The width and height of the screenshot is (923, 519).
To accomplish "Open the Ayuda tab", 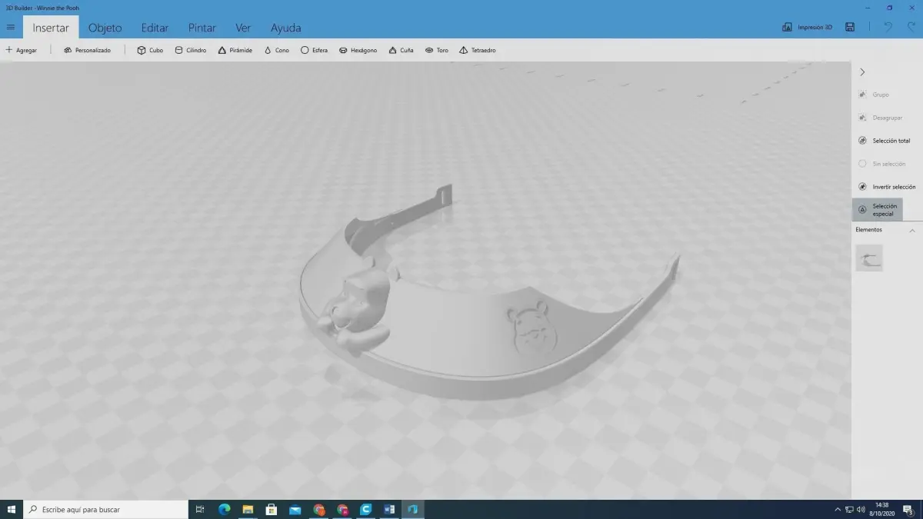I will click(x=286, y=28).
